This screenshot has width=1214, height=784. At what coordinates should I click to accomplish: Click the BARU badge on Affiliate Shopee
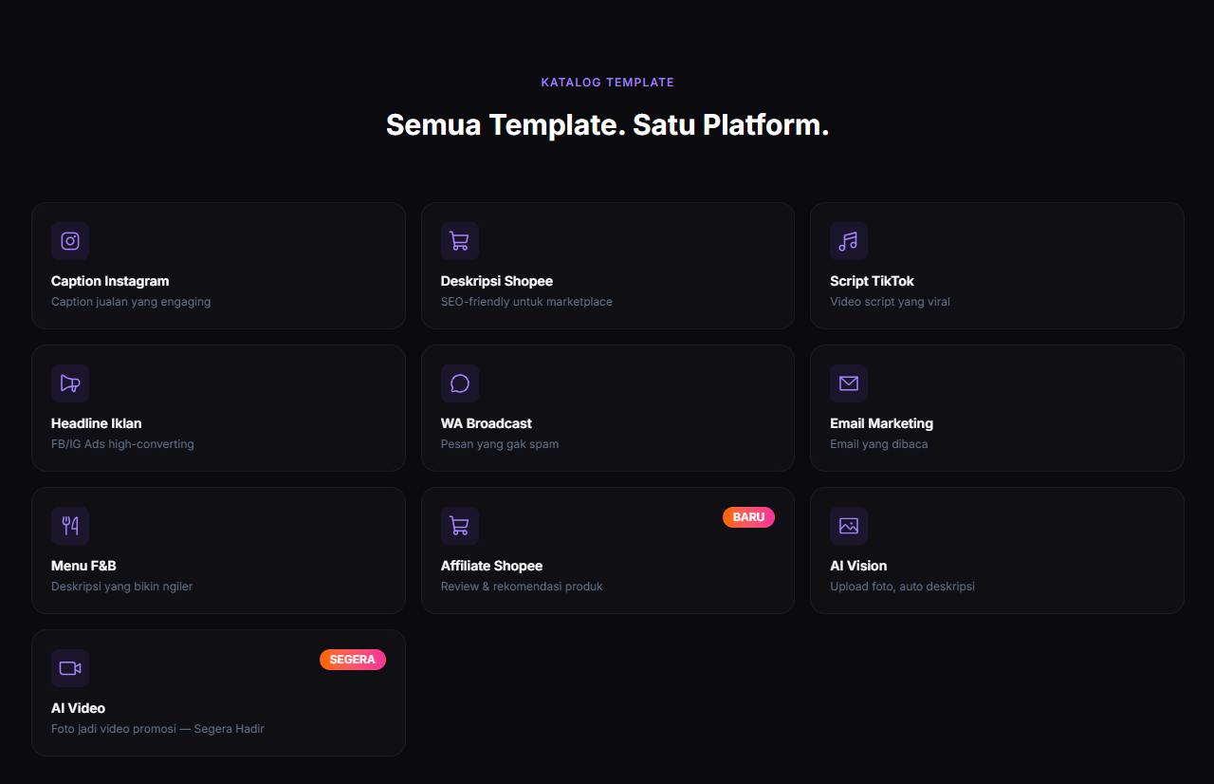tap(748, 517)
